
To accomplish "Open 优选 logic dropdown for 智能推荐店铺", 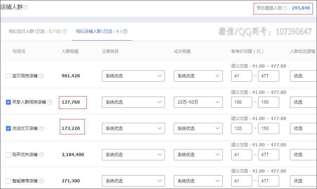I will pyautogui.click(x=303, y=181).
